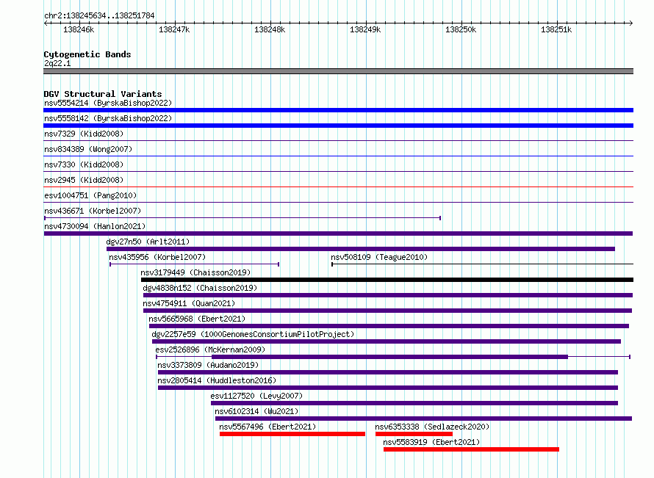The image size is (654, 478).
Task: Click the dgv27n50 (Arlt2011) label
Action: 148,242
